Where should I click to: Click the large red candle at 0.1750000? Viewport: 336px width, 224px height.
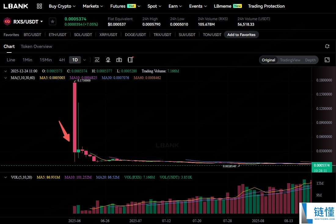(75, 117)
